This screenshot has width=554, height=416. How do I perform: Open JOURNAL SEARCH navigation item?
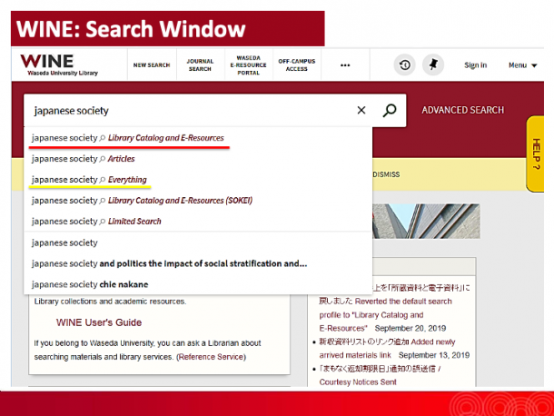200,65
